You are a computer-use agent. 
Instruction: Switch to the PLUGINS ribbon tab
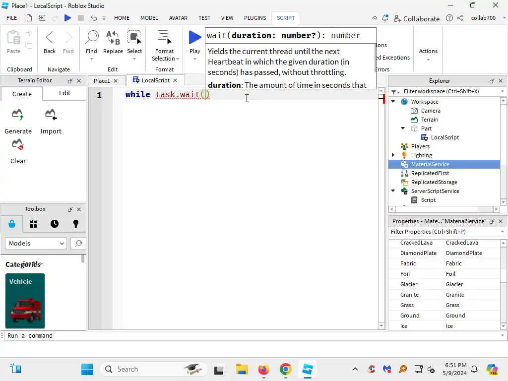tap(255, 18)
